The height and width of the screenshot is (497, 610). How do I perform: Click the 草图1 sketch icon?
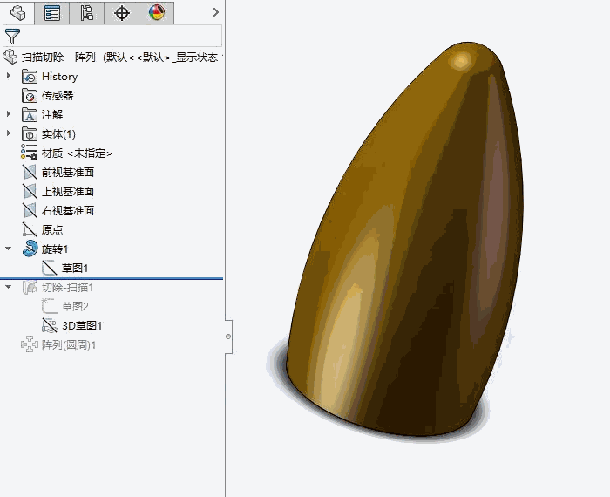click(50, 268)
